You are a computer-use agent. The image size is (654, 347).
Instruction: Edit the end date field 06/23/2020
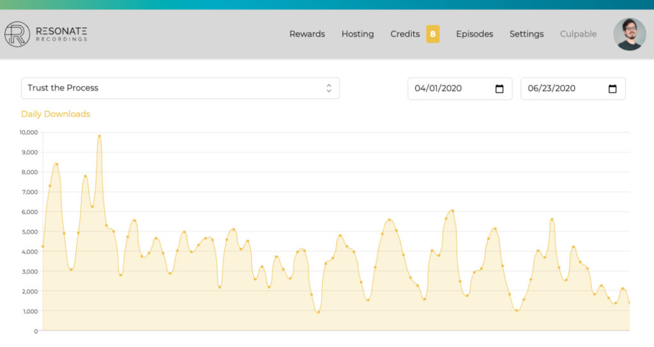[573, 89]
